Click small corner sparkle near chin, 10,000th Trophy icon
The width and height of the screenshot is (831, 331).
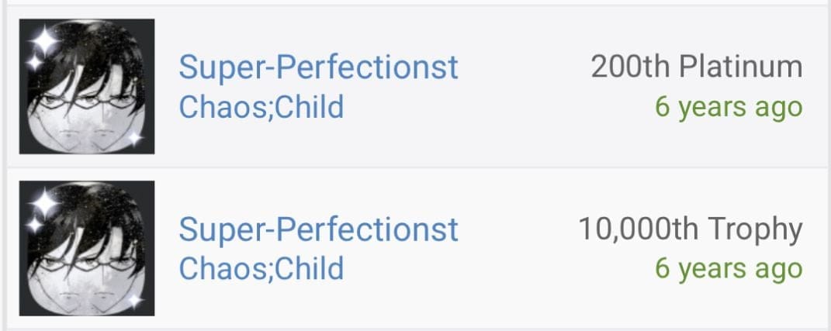134,300
